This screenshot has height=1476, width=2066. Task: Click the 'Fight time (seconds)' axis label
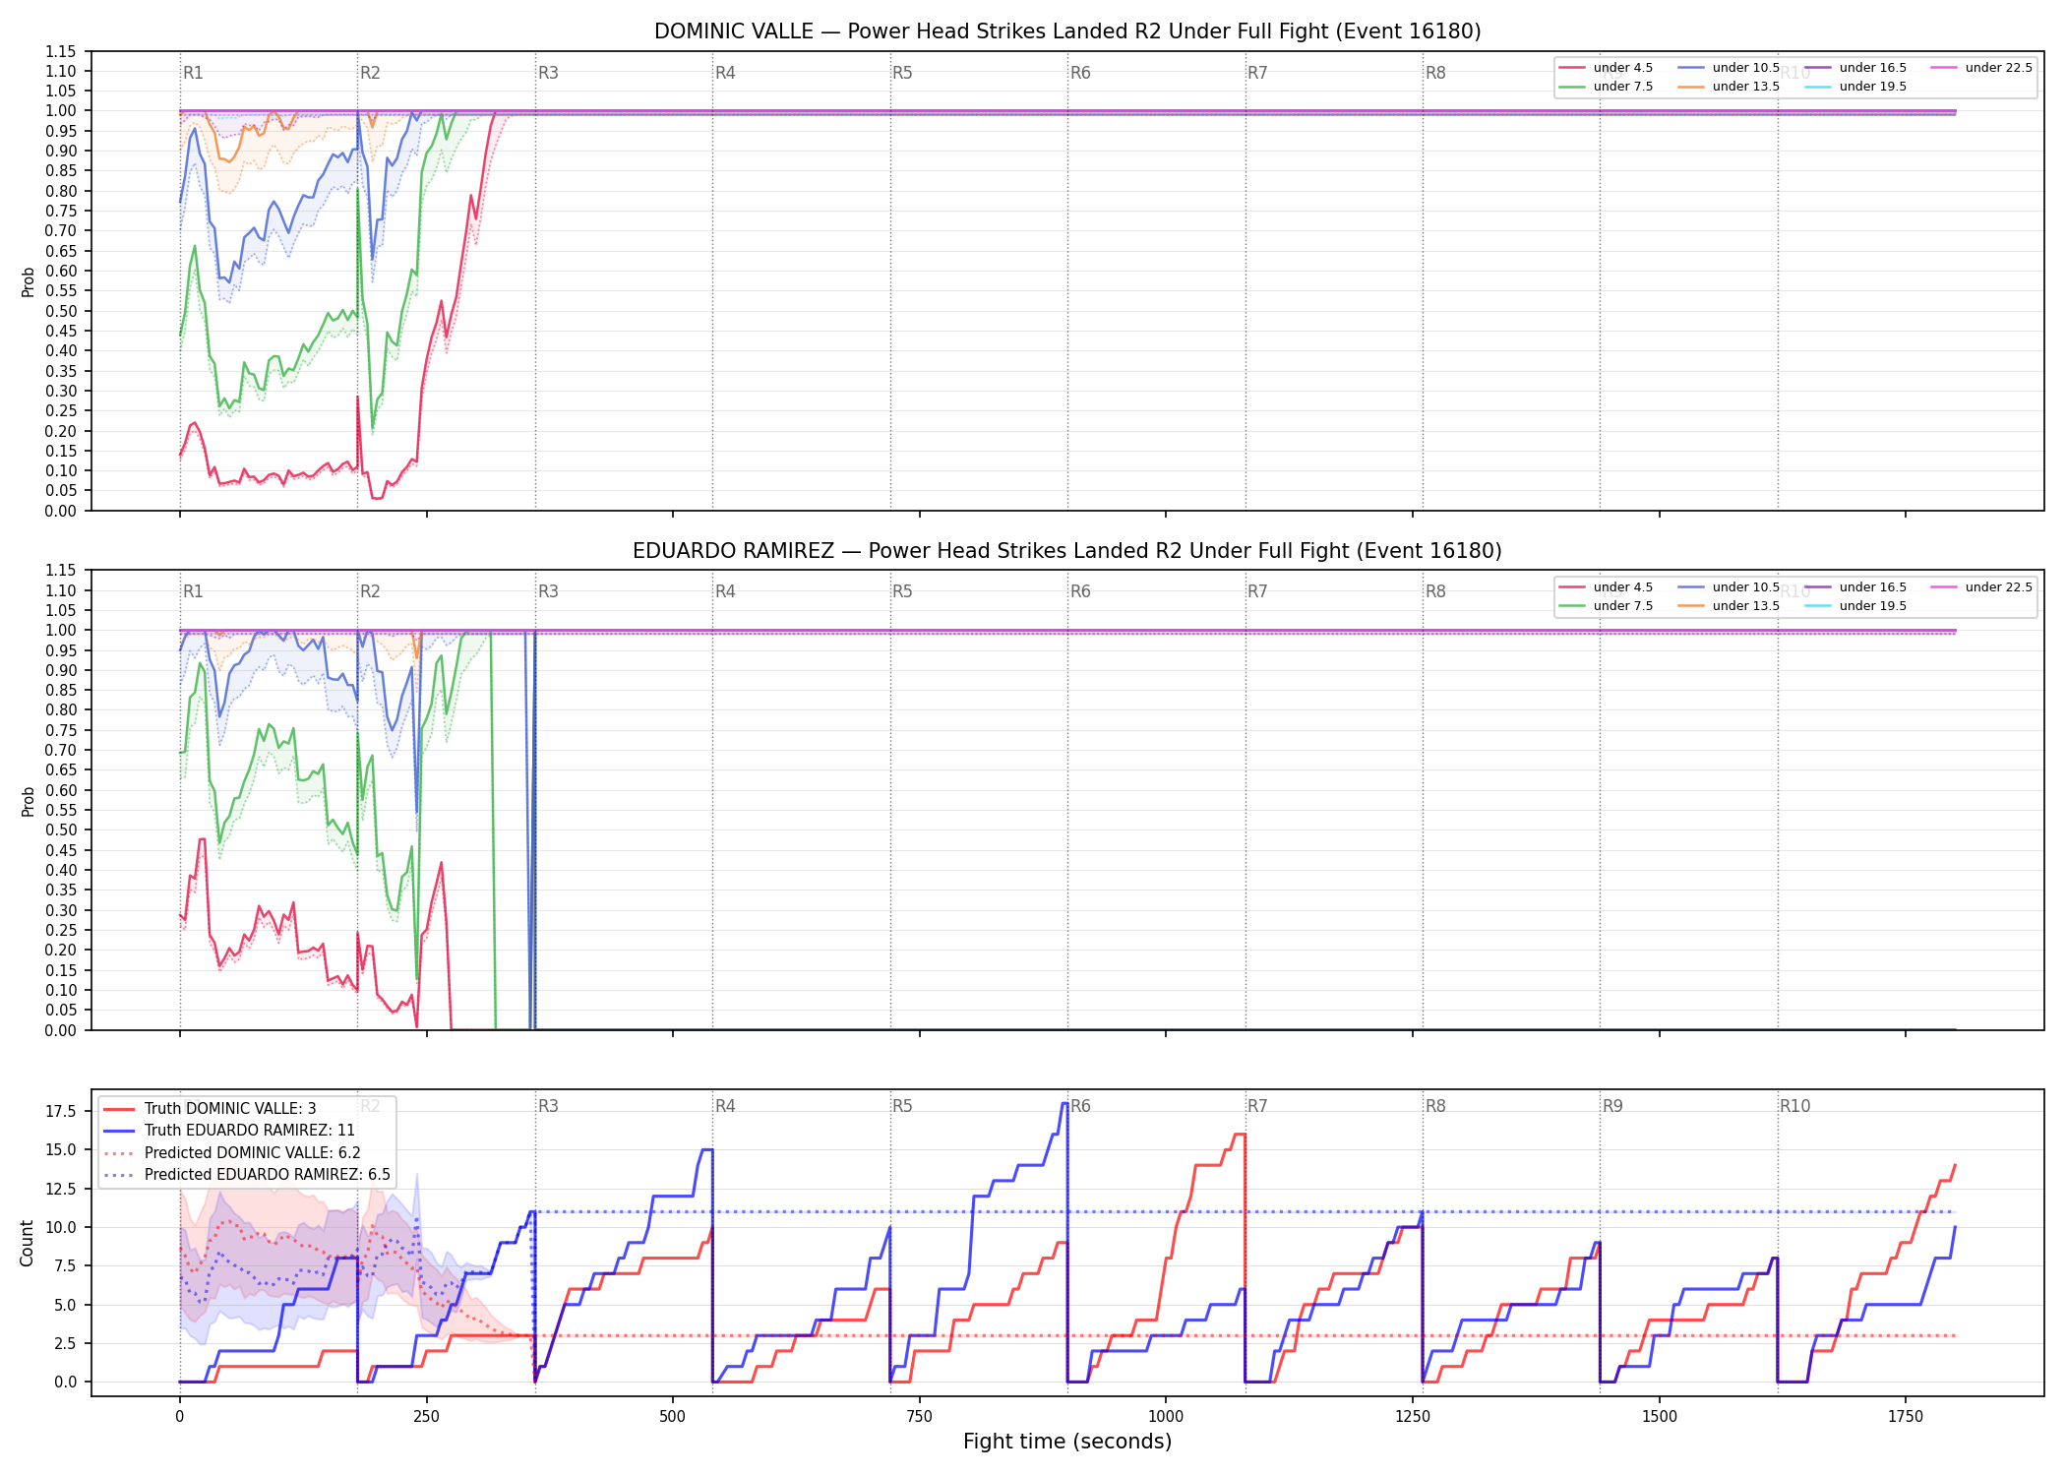click(1067, 1442)
